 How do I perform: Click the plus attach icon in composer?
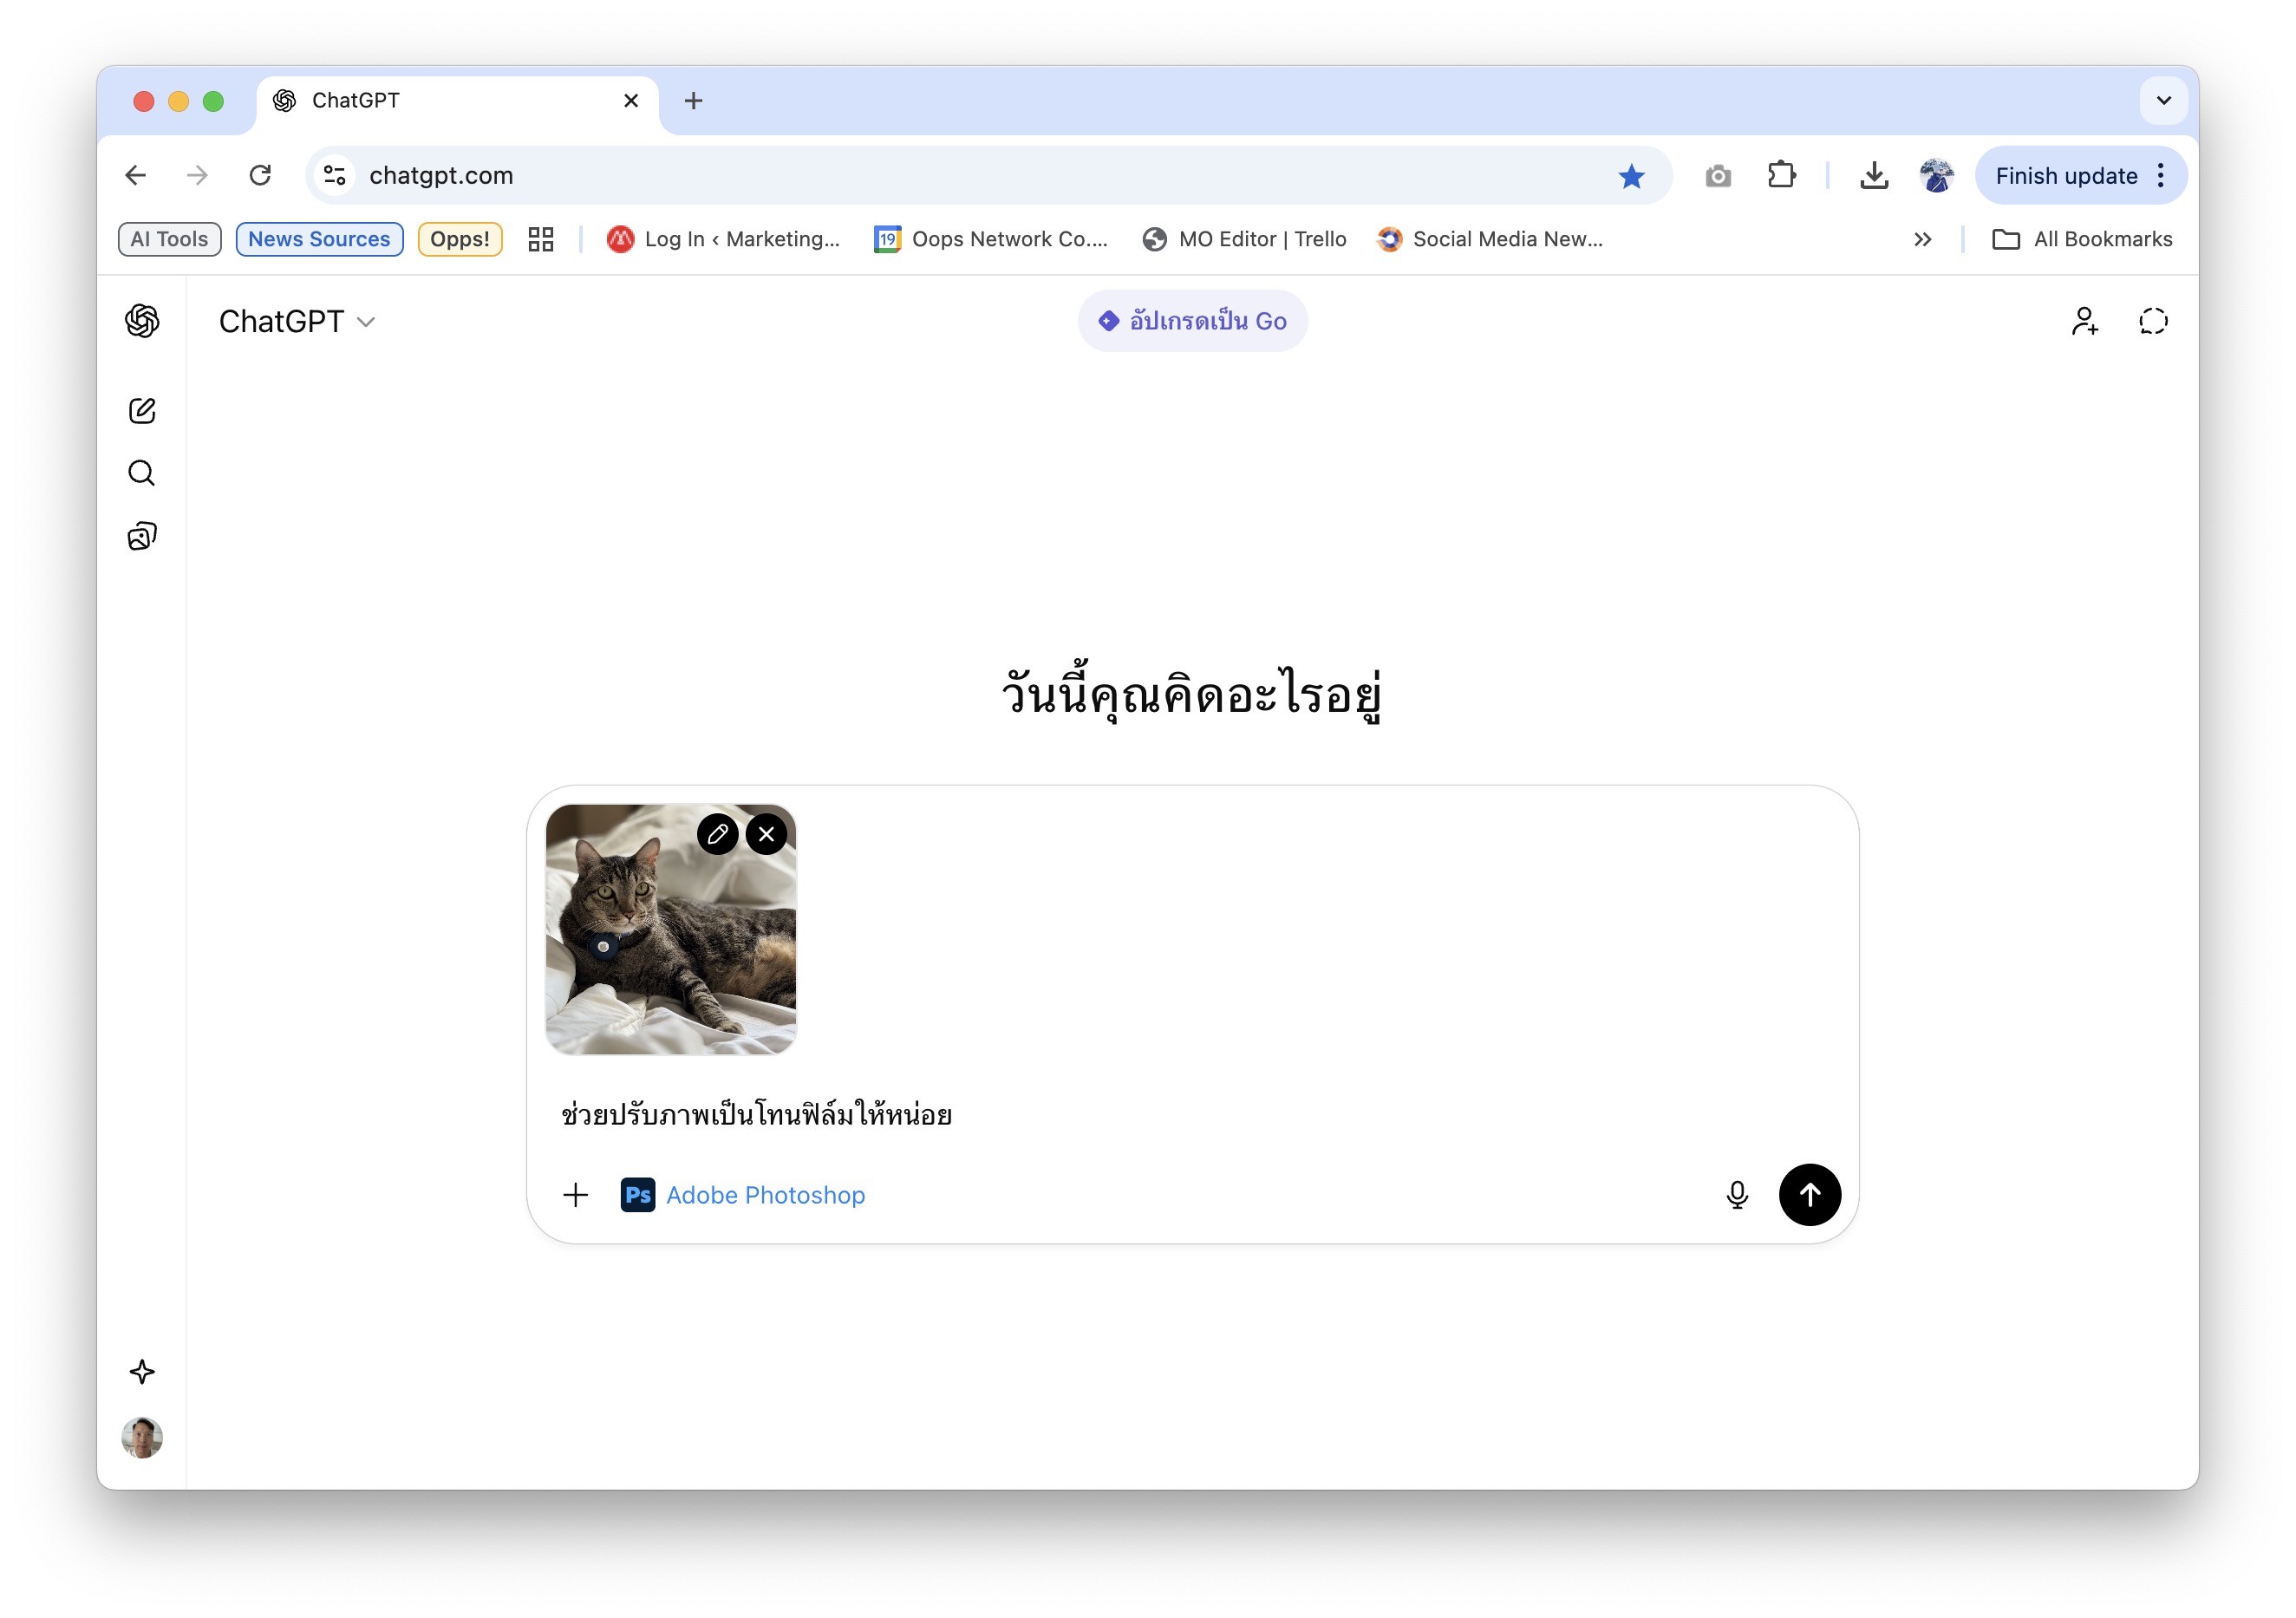click(x=575, y=1195)
